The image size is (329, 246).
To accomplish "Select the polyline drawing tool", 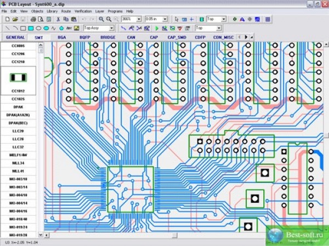I will 54,28.
